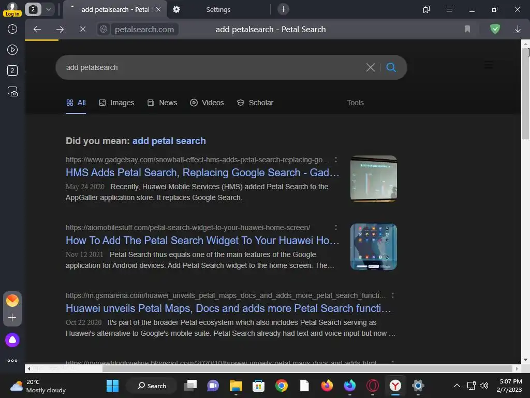
Task: Open Alice voice assistant purple icon
Action: click(x=12, y=340)
